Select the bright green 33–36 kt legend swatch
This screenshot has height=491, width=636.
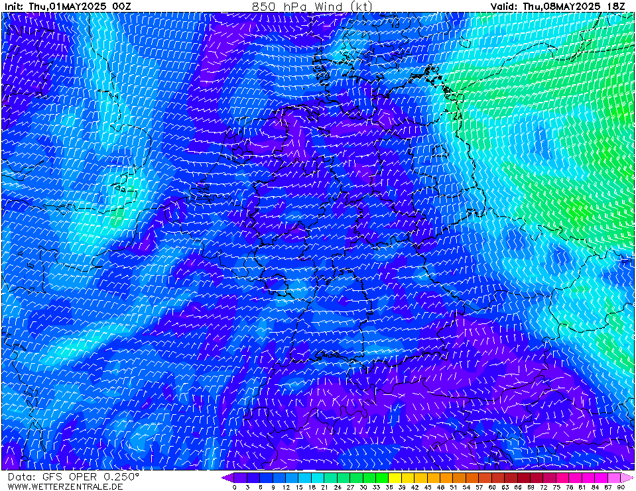coord(382,478)
